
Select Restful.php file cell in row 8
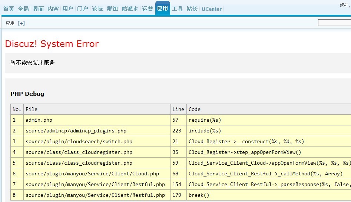pos(97,195)
